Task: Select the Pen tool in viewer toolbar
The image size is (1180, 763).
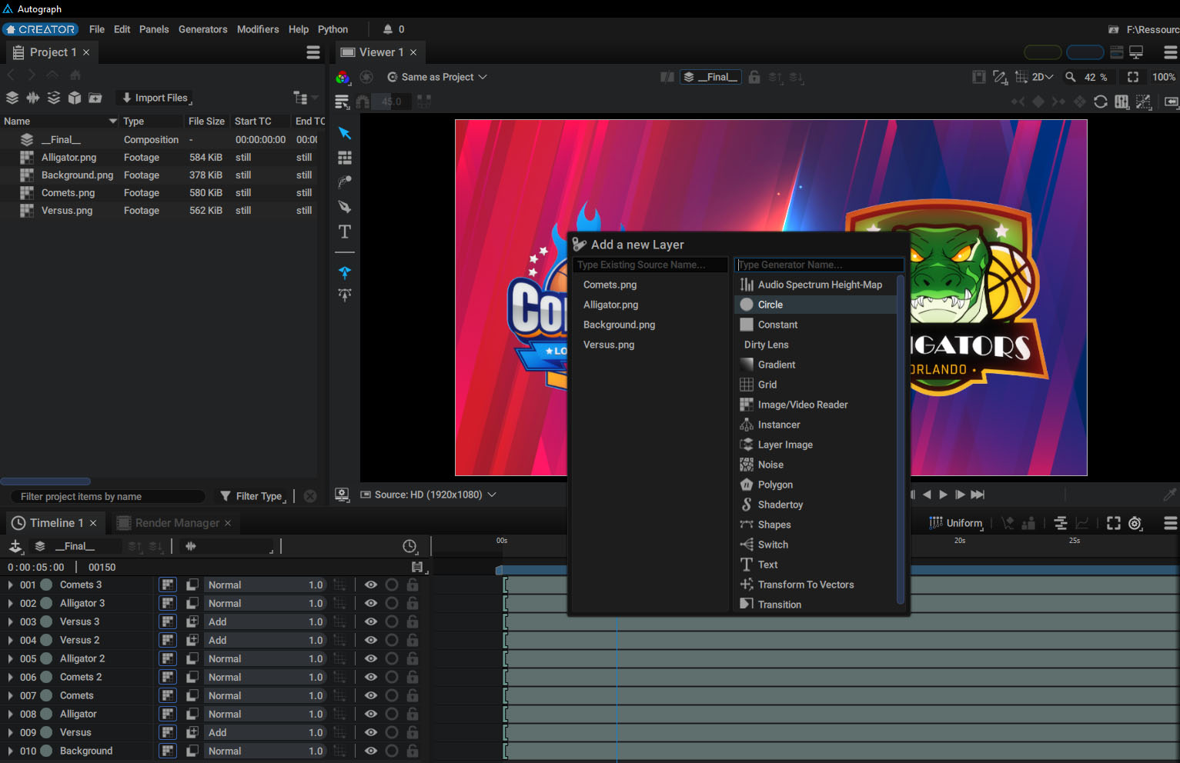Action: click(345, 207)
